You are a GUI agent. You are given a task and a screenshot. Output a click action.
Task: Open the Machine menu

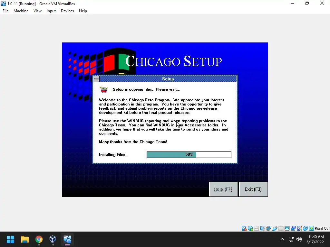tap(21, 11)
